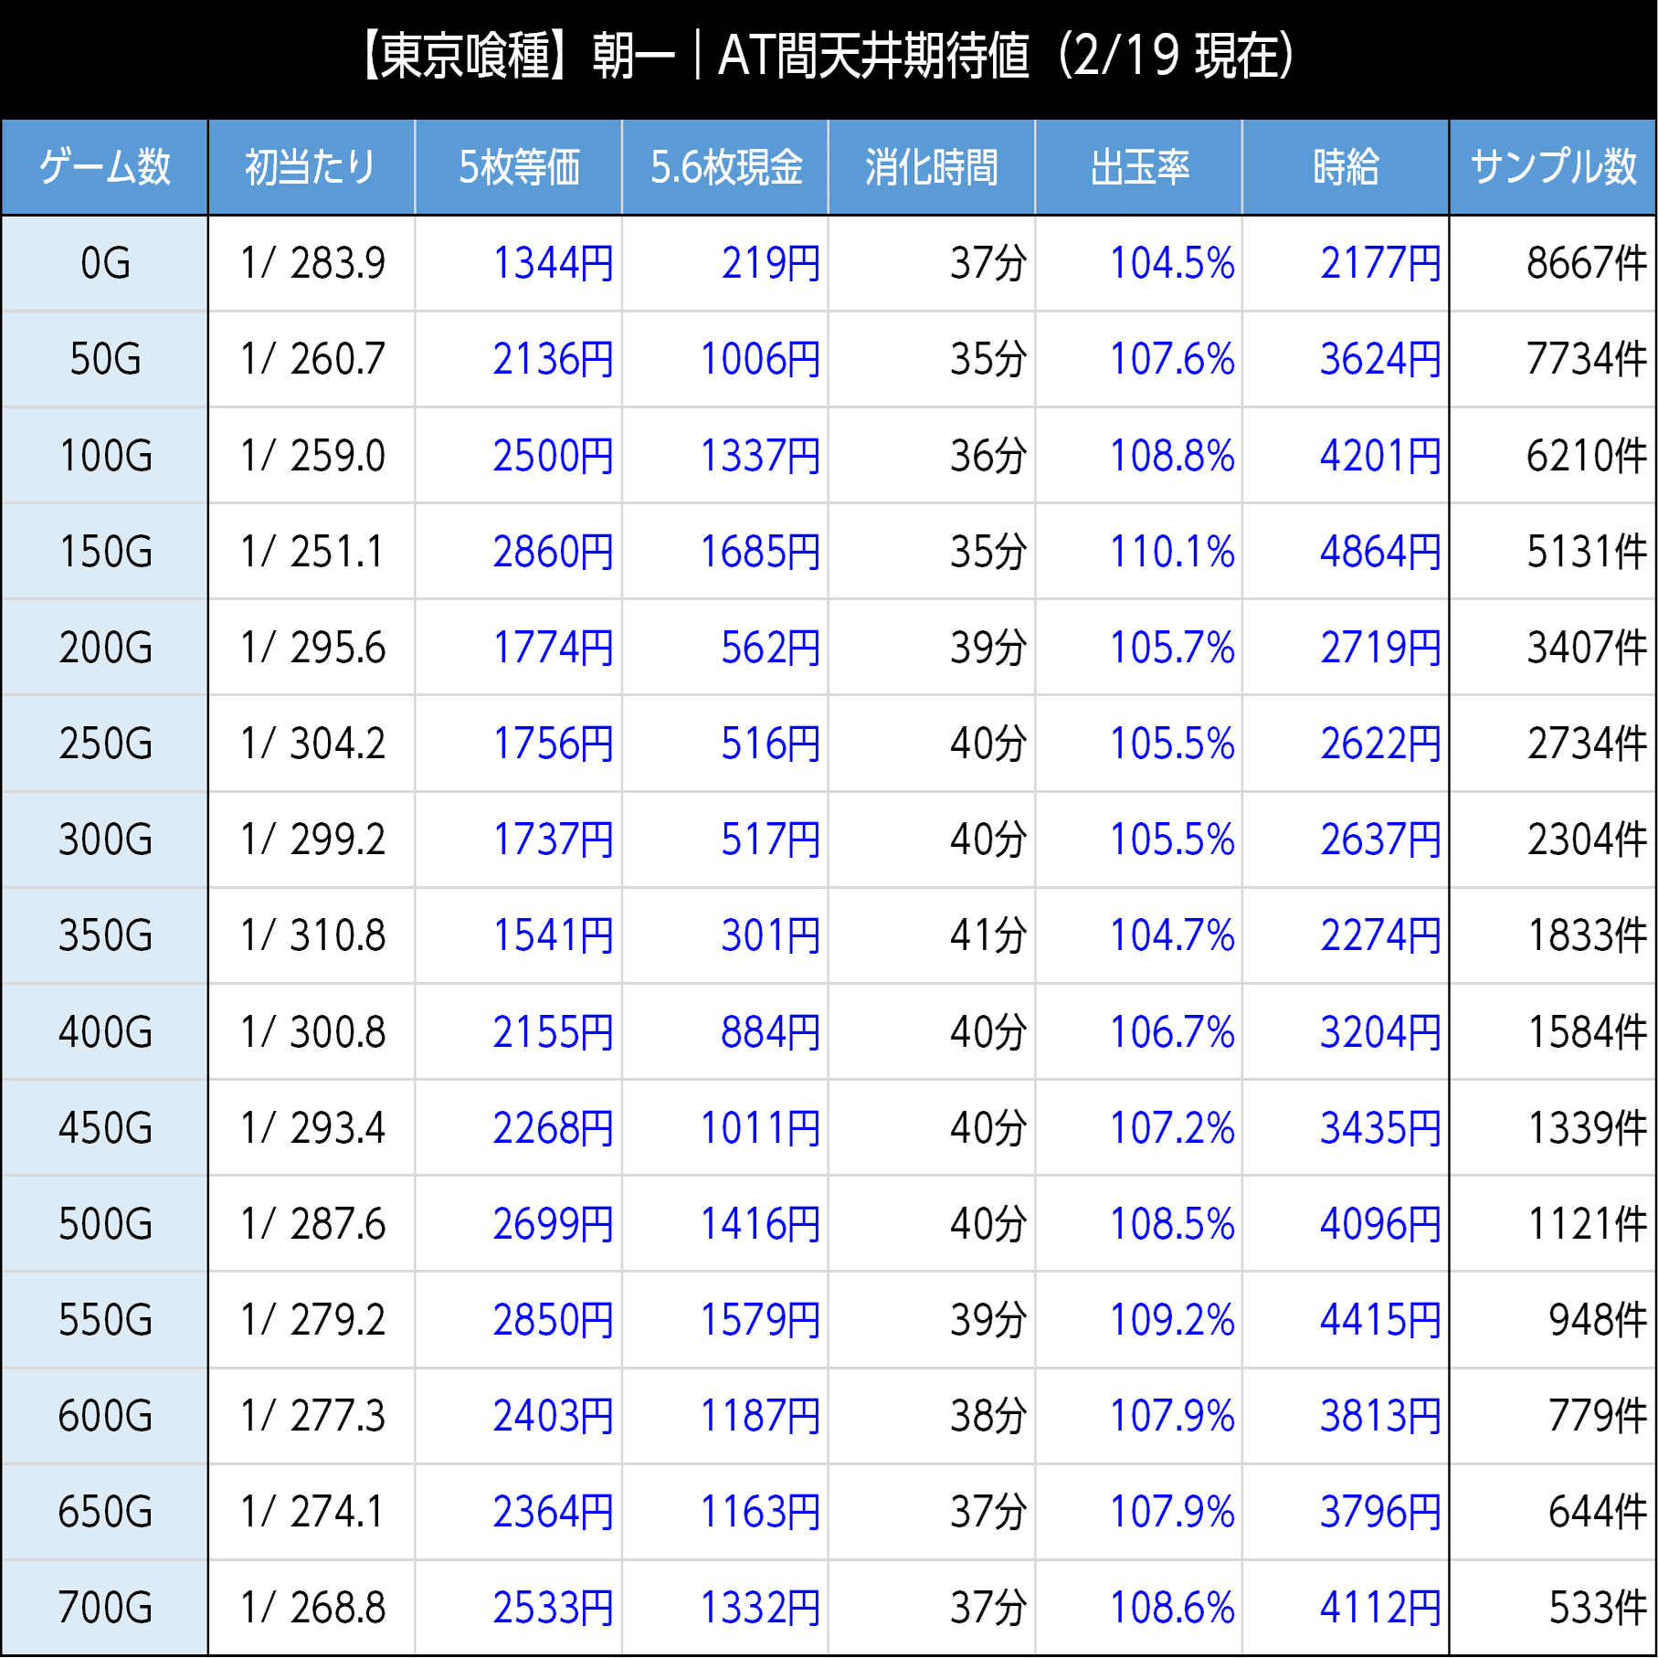Image resolution: width=1658 pixels, height=1658 pixels.
Task: Click the 1344円 value cell
Action: point(519,263)
